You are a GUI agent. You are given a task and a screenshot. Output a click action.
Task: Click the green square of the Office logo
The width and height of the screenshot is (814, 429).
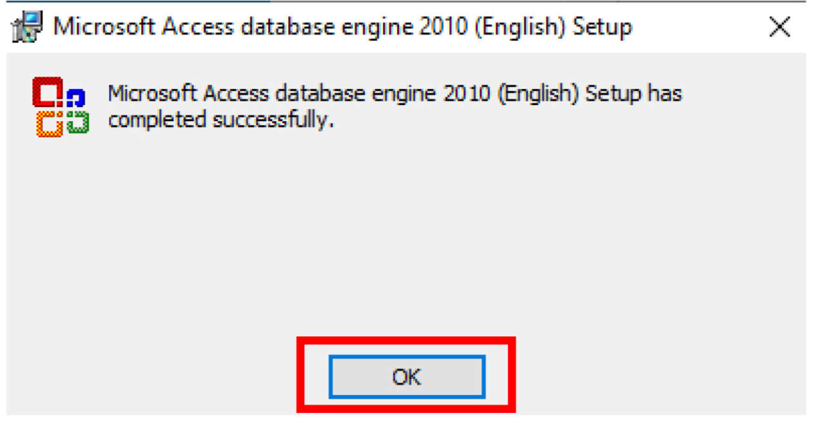[x=77, y=121]
